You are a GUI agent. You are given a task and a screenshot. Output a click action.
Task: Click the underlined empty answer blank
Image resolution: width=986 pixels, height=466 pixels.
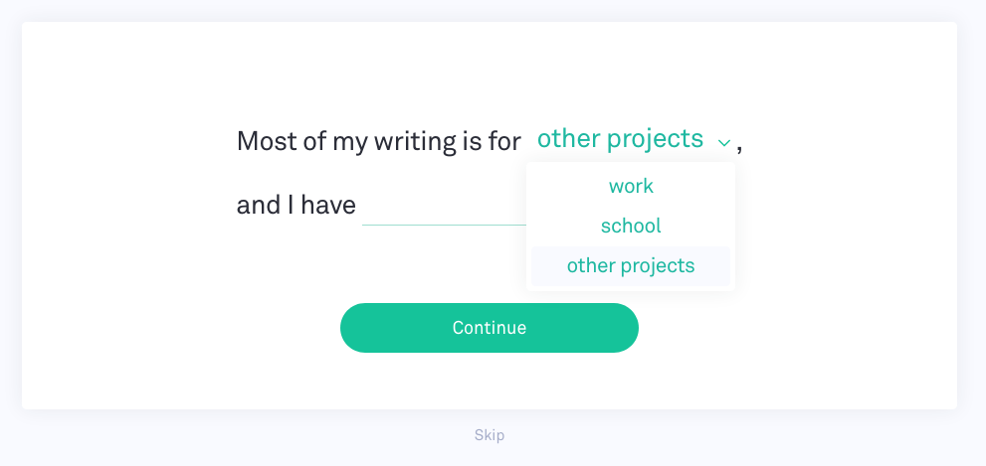(444, 206)
